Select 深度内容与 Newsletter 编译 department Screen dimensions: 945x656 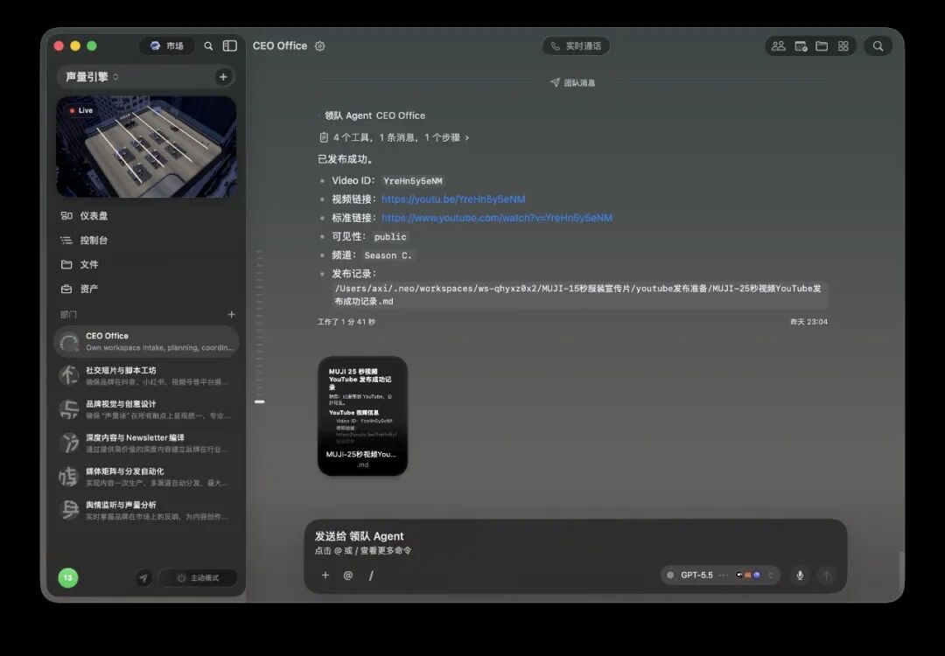tap(146, 443)
